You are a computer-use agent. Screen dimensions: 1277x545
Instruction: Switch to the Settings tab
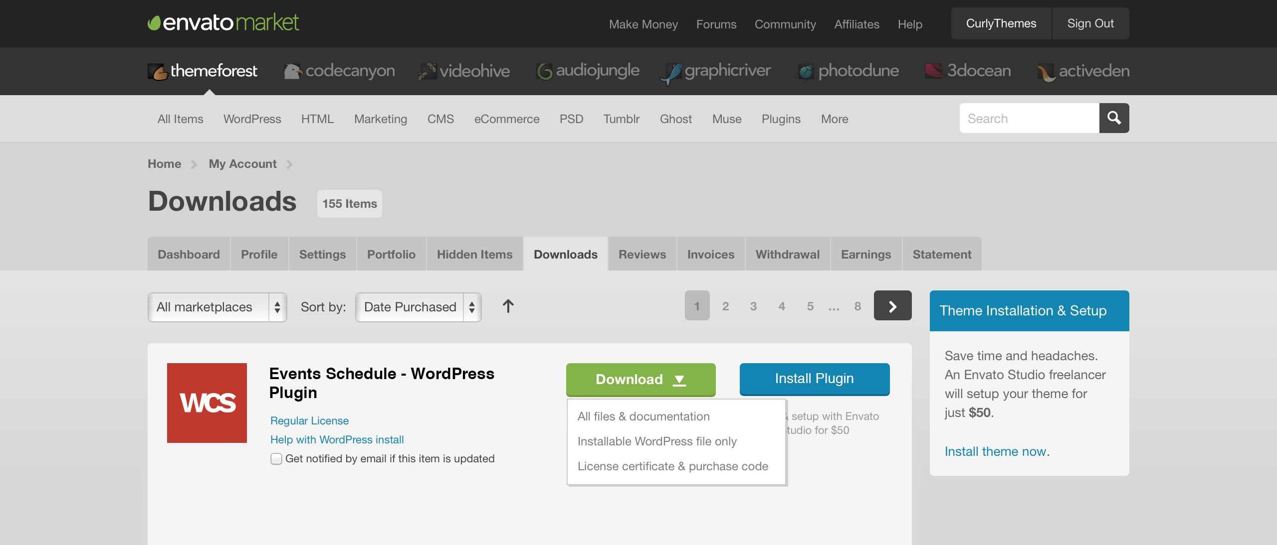pyautogui.click(x=323, y=254)
